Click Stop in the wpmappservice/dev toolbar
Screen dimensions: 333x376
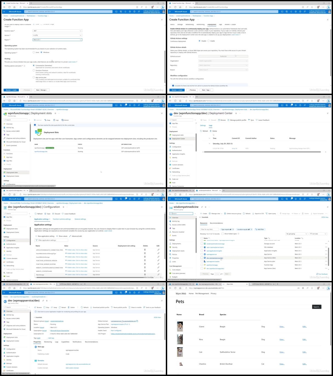46,307
